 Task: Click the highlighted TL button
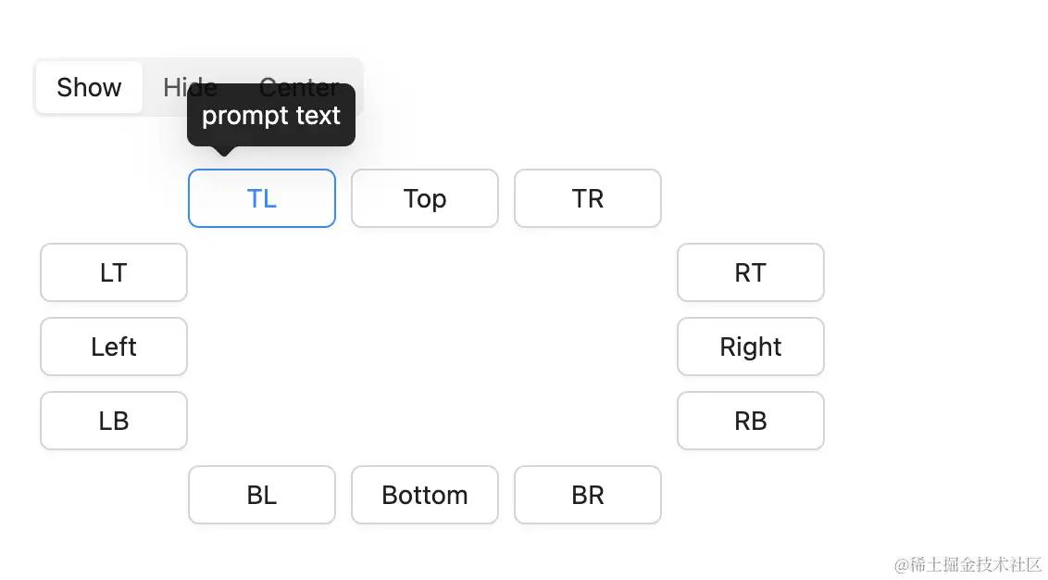point(262,198)
